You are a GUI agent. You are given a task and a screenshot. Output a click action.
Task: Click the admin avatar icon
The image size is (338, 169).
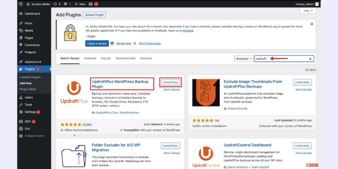pyautogui.click(x=316, y=4)
